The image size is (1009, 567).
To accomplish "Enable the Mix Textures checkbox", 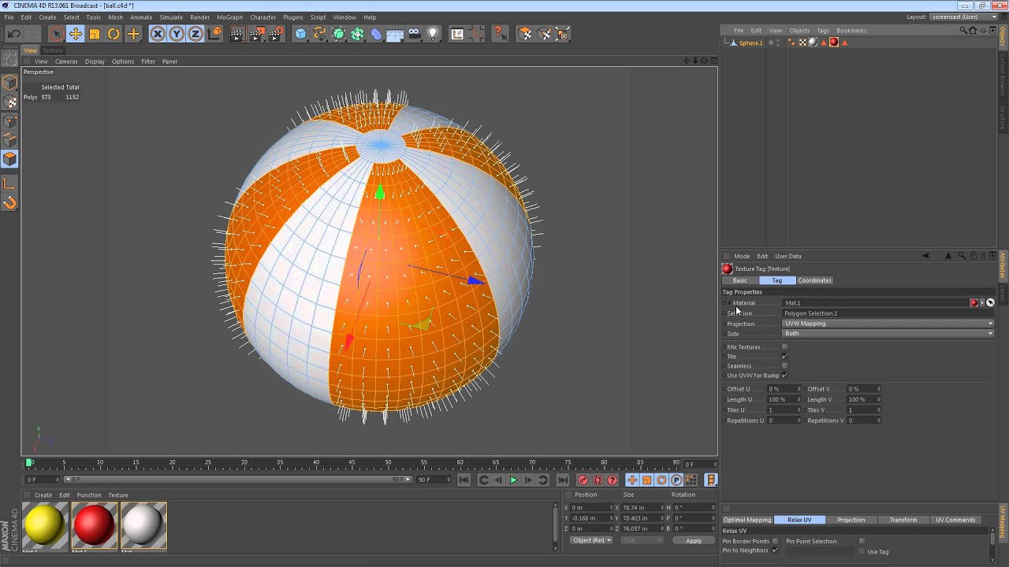I will pos(784,347).
